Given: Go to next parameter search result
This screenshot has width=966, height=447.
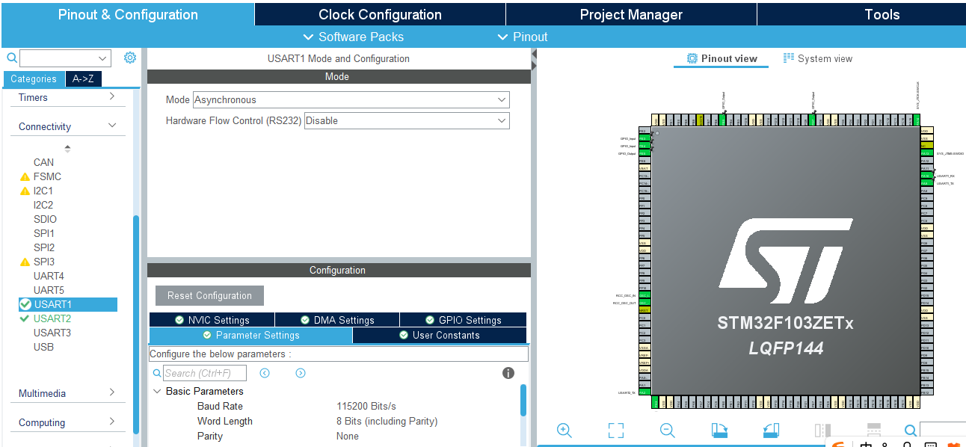Looking at the screenshot, I should (x=301, y=373).
